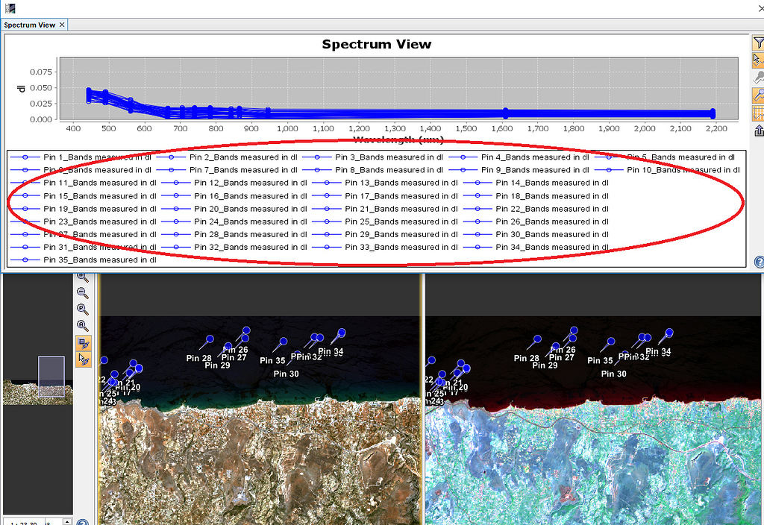Click the export spectra icon

point(759,131)
